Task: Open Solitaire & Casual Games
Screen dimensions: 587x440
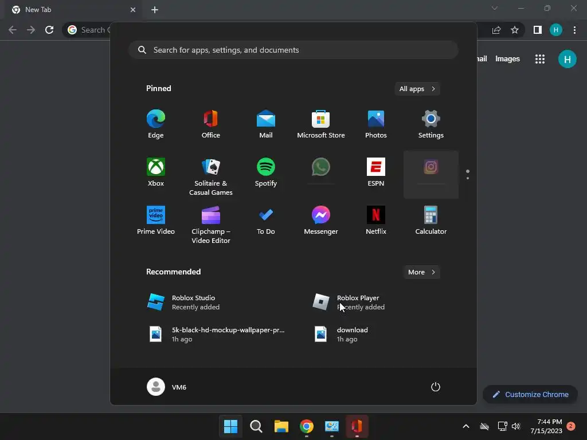Action: [x=211, y=176]
